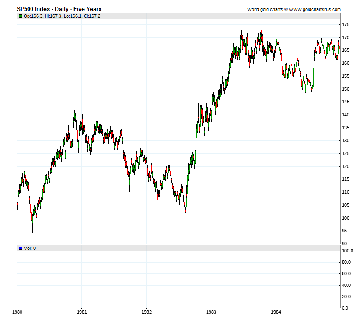Click the 155 price axis label

[346, 76]
